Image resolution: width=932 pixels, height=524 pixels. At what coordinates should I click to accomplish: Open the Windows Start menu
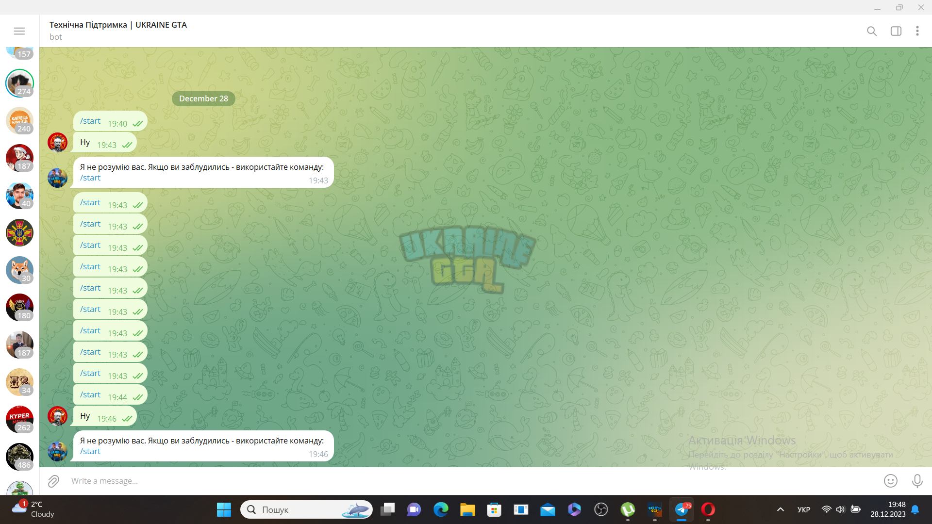(x=224, y=509)
